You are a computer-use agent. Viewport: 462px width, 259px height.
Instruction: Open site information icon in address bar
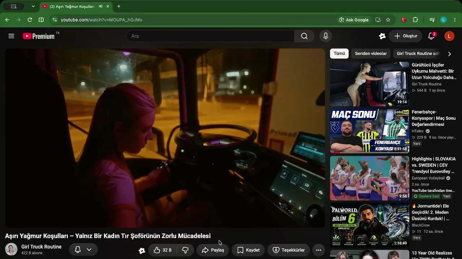coord(54,20)
